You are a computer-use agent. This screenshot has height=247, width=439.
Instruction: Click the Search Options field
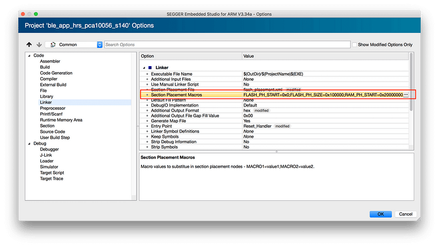(x=227, y=45)
